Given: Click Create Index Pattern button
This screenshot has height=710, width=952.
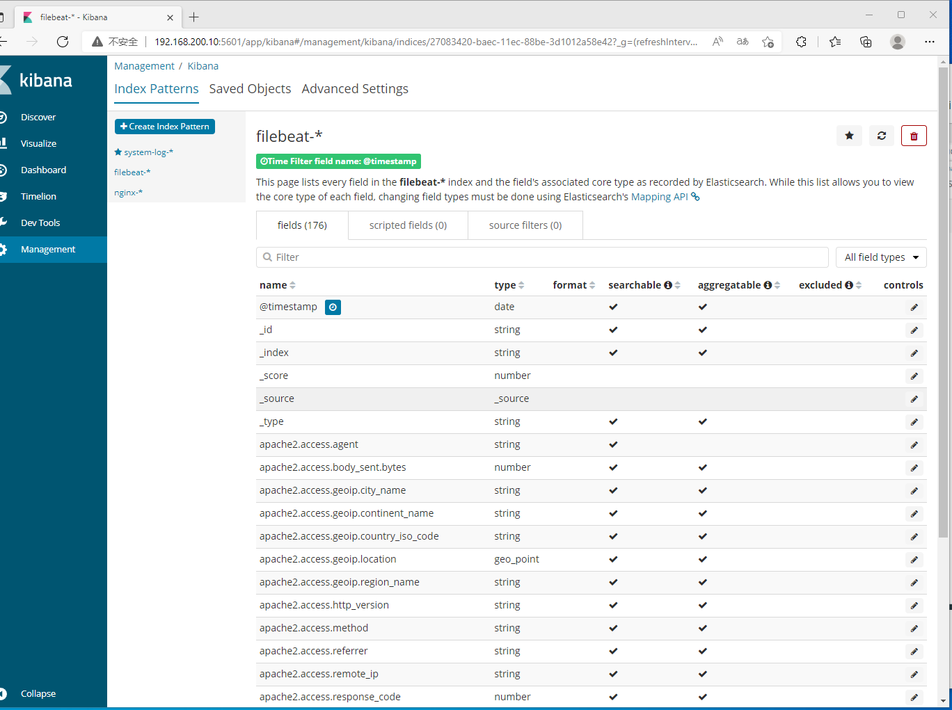Looking at the screenshot, I should coord(165,127).
